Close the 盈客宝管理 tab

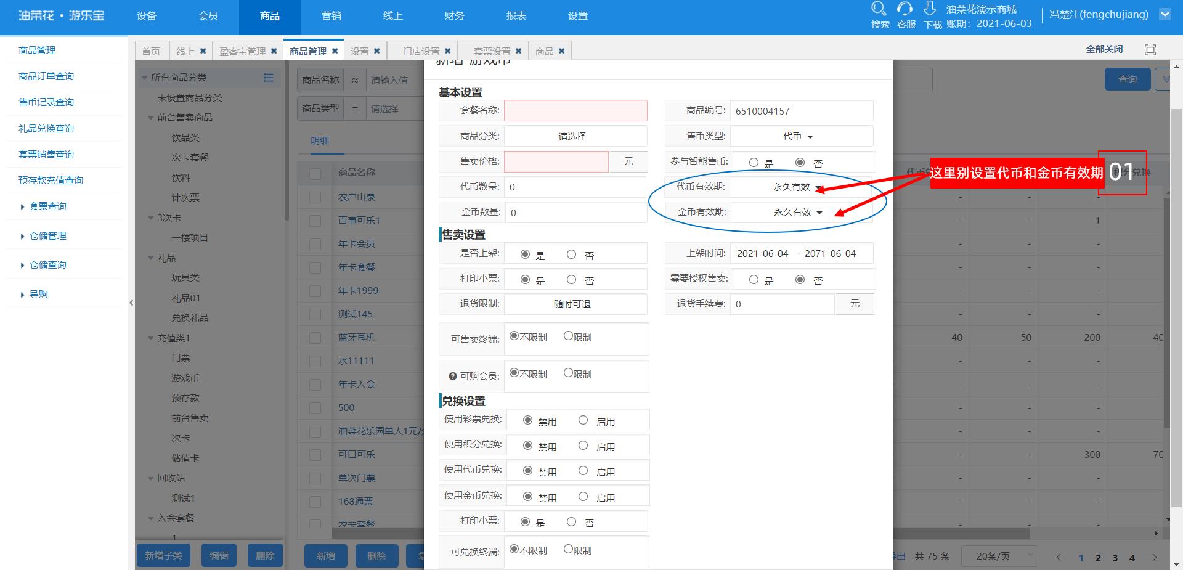274,51
